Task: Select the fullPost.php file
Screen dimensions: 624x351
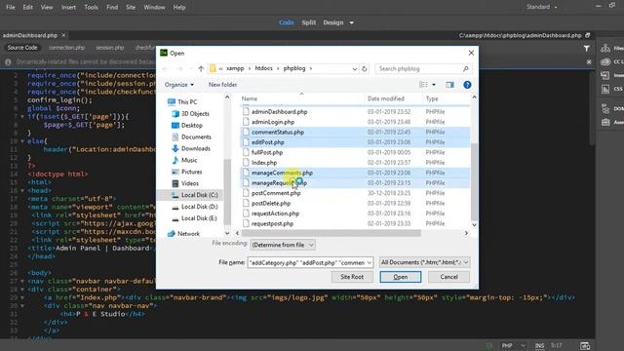Action: coord(267,152)
